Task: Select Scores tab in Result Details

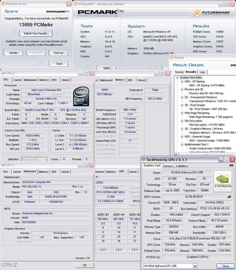Action: (179, 72)
